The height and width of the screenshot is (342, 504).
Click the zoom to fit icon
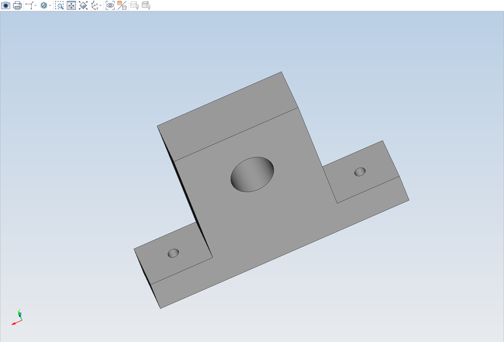point(83,5)
